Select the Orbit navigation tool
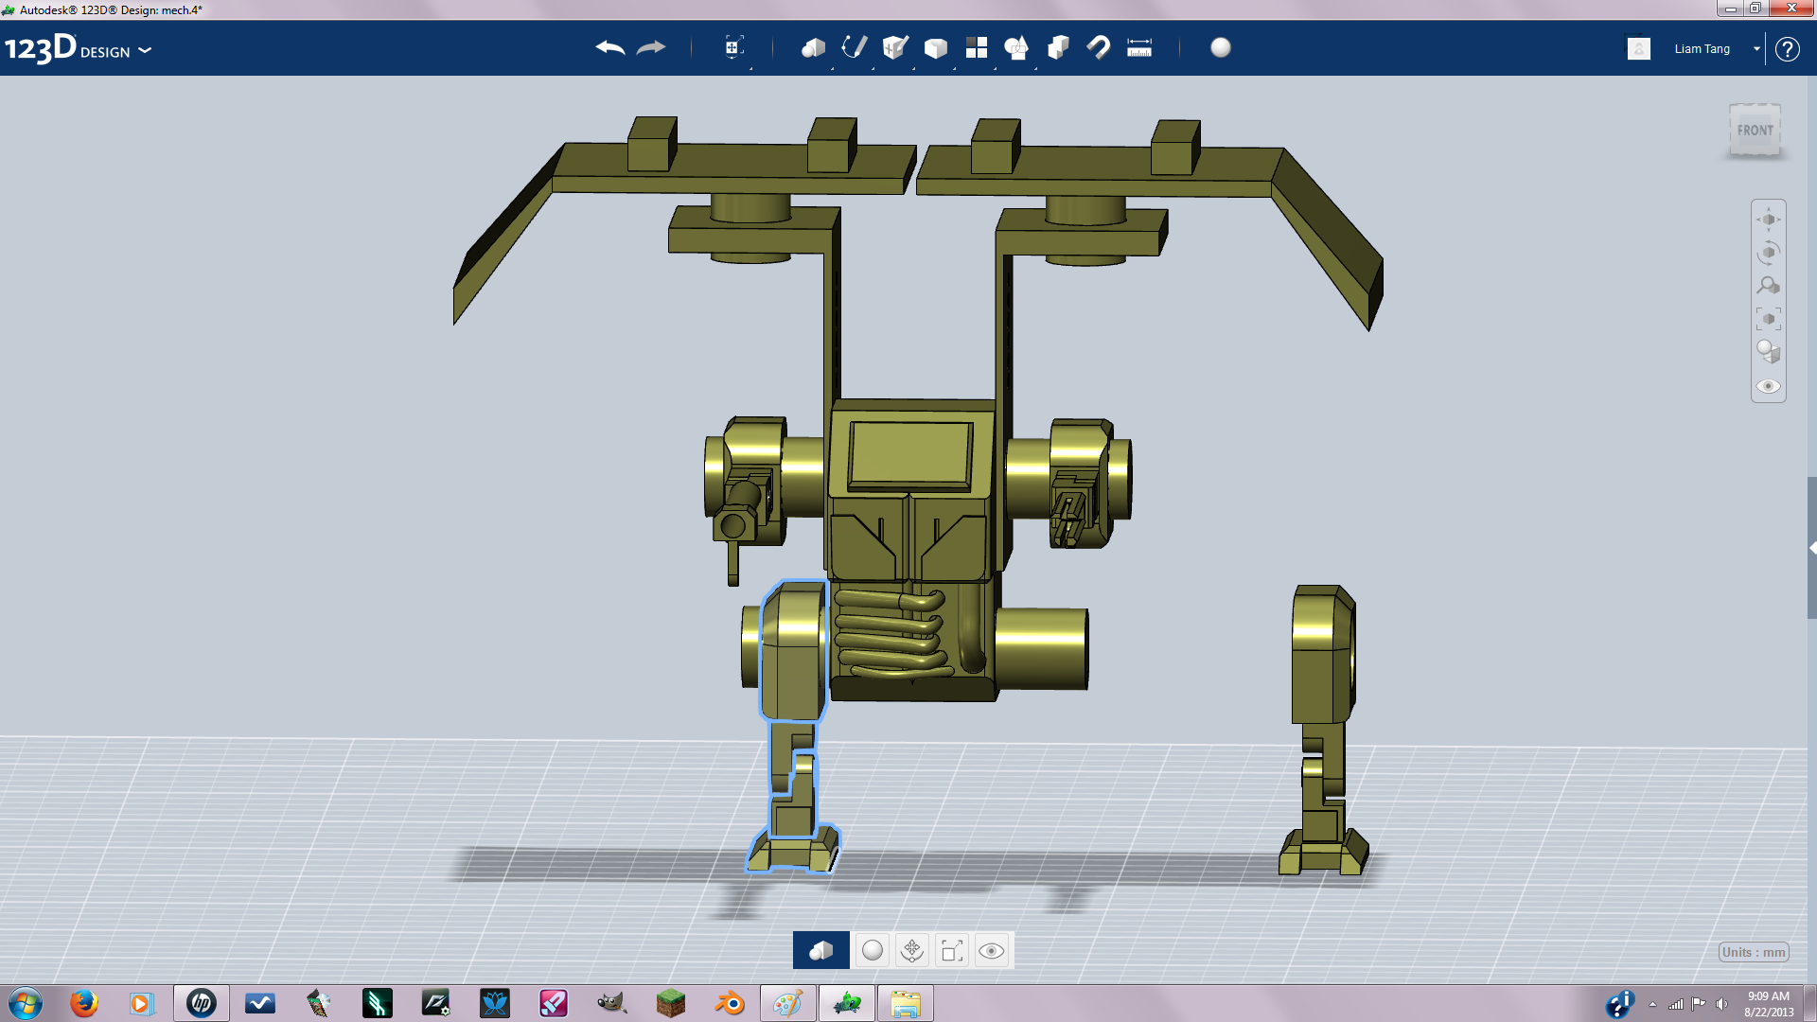This screenshot has width=1817, height=1022. 1769,253
